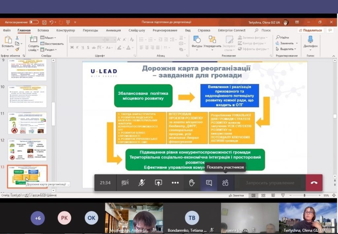Click the Save icon in title bar
The width and height of the screenshot is (338, 234).
44,22
